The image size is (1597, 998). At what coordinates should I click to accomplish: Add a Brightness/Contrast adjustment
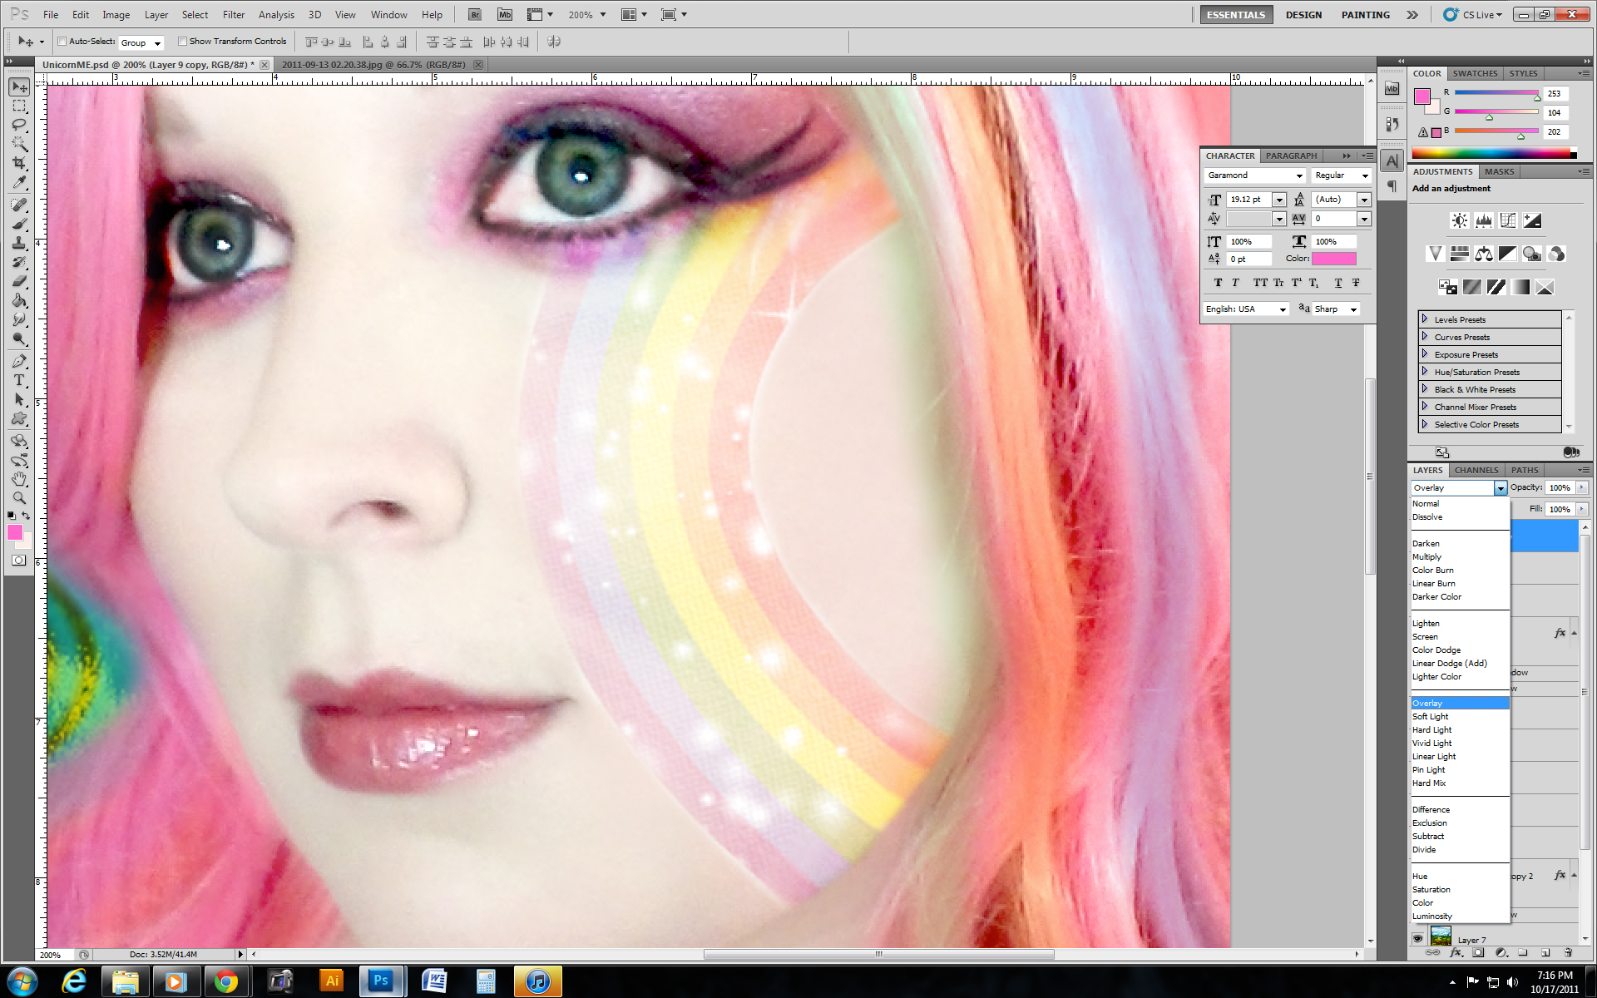pyautogui.click(x=1459, y=220)
